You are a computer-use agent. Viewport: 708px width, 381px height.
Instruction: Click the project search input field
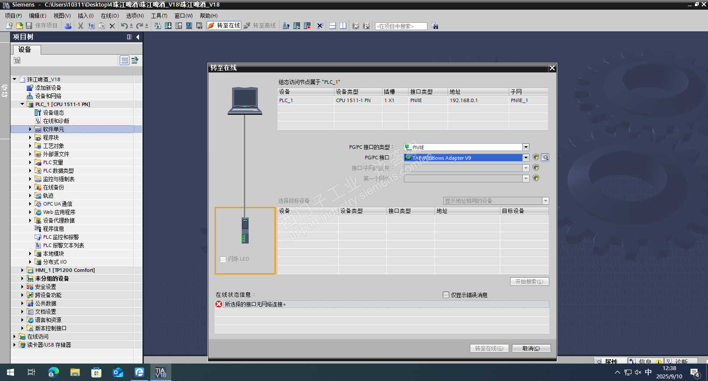pyautogui.click(x=401, y=26)
